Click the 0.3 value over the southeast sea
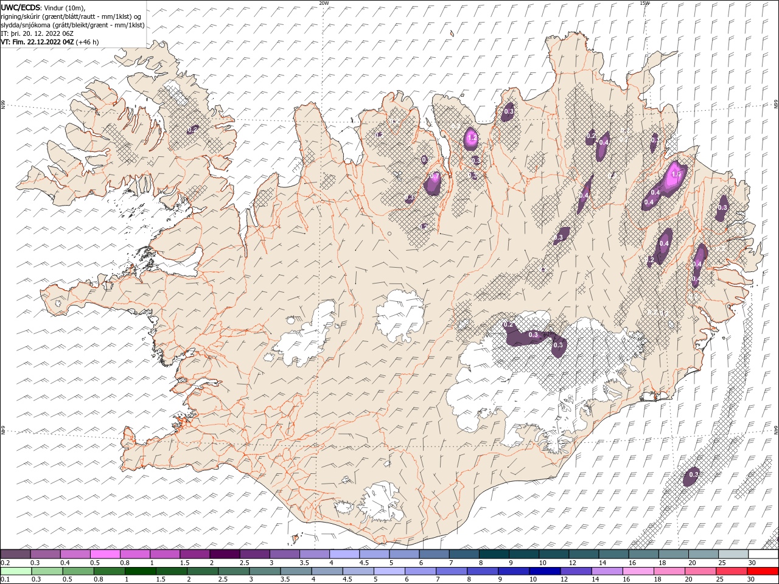The image size is (779, 584). (693, 474)
